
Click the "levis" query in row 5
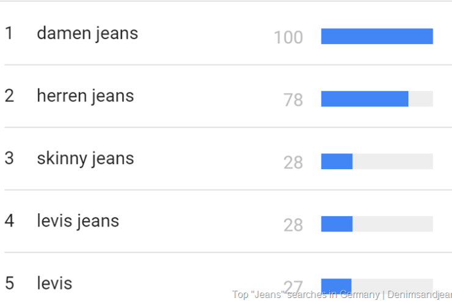tap(54, 283)
